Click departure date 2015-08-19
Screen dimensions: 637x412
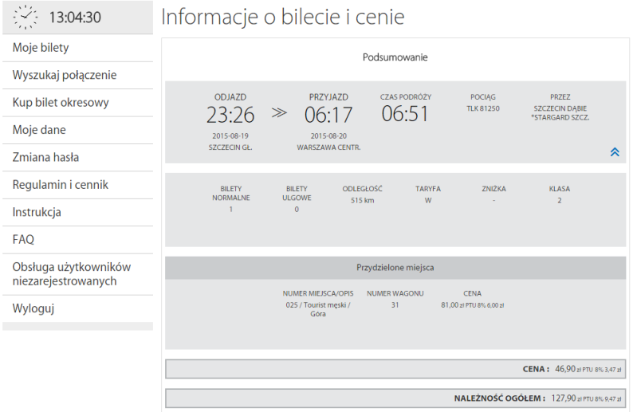coord(230,136)
